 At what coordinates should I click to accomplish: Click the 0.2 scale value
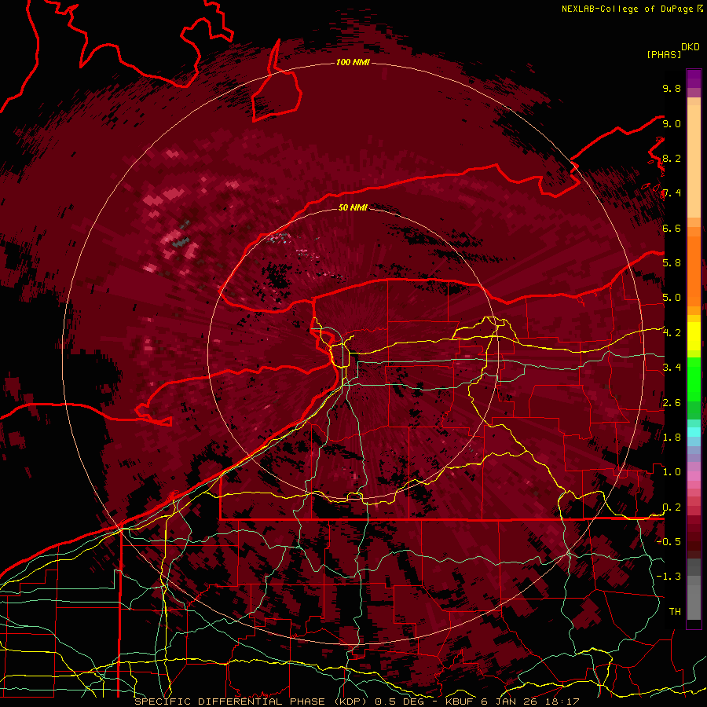coord(672,507)
